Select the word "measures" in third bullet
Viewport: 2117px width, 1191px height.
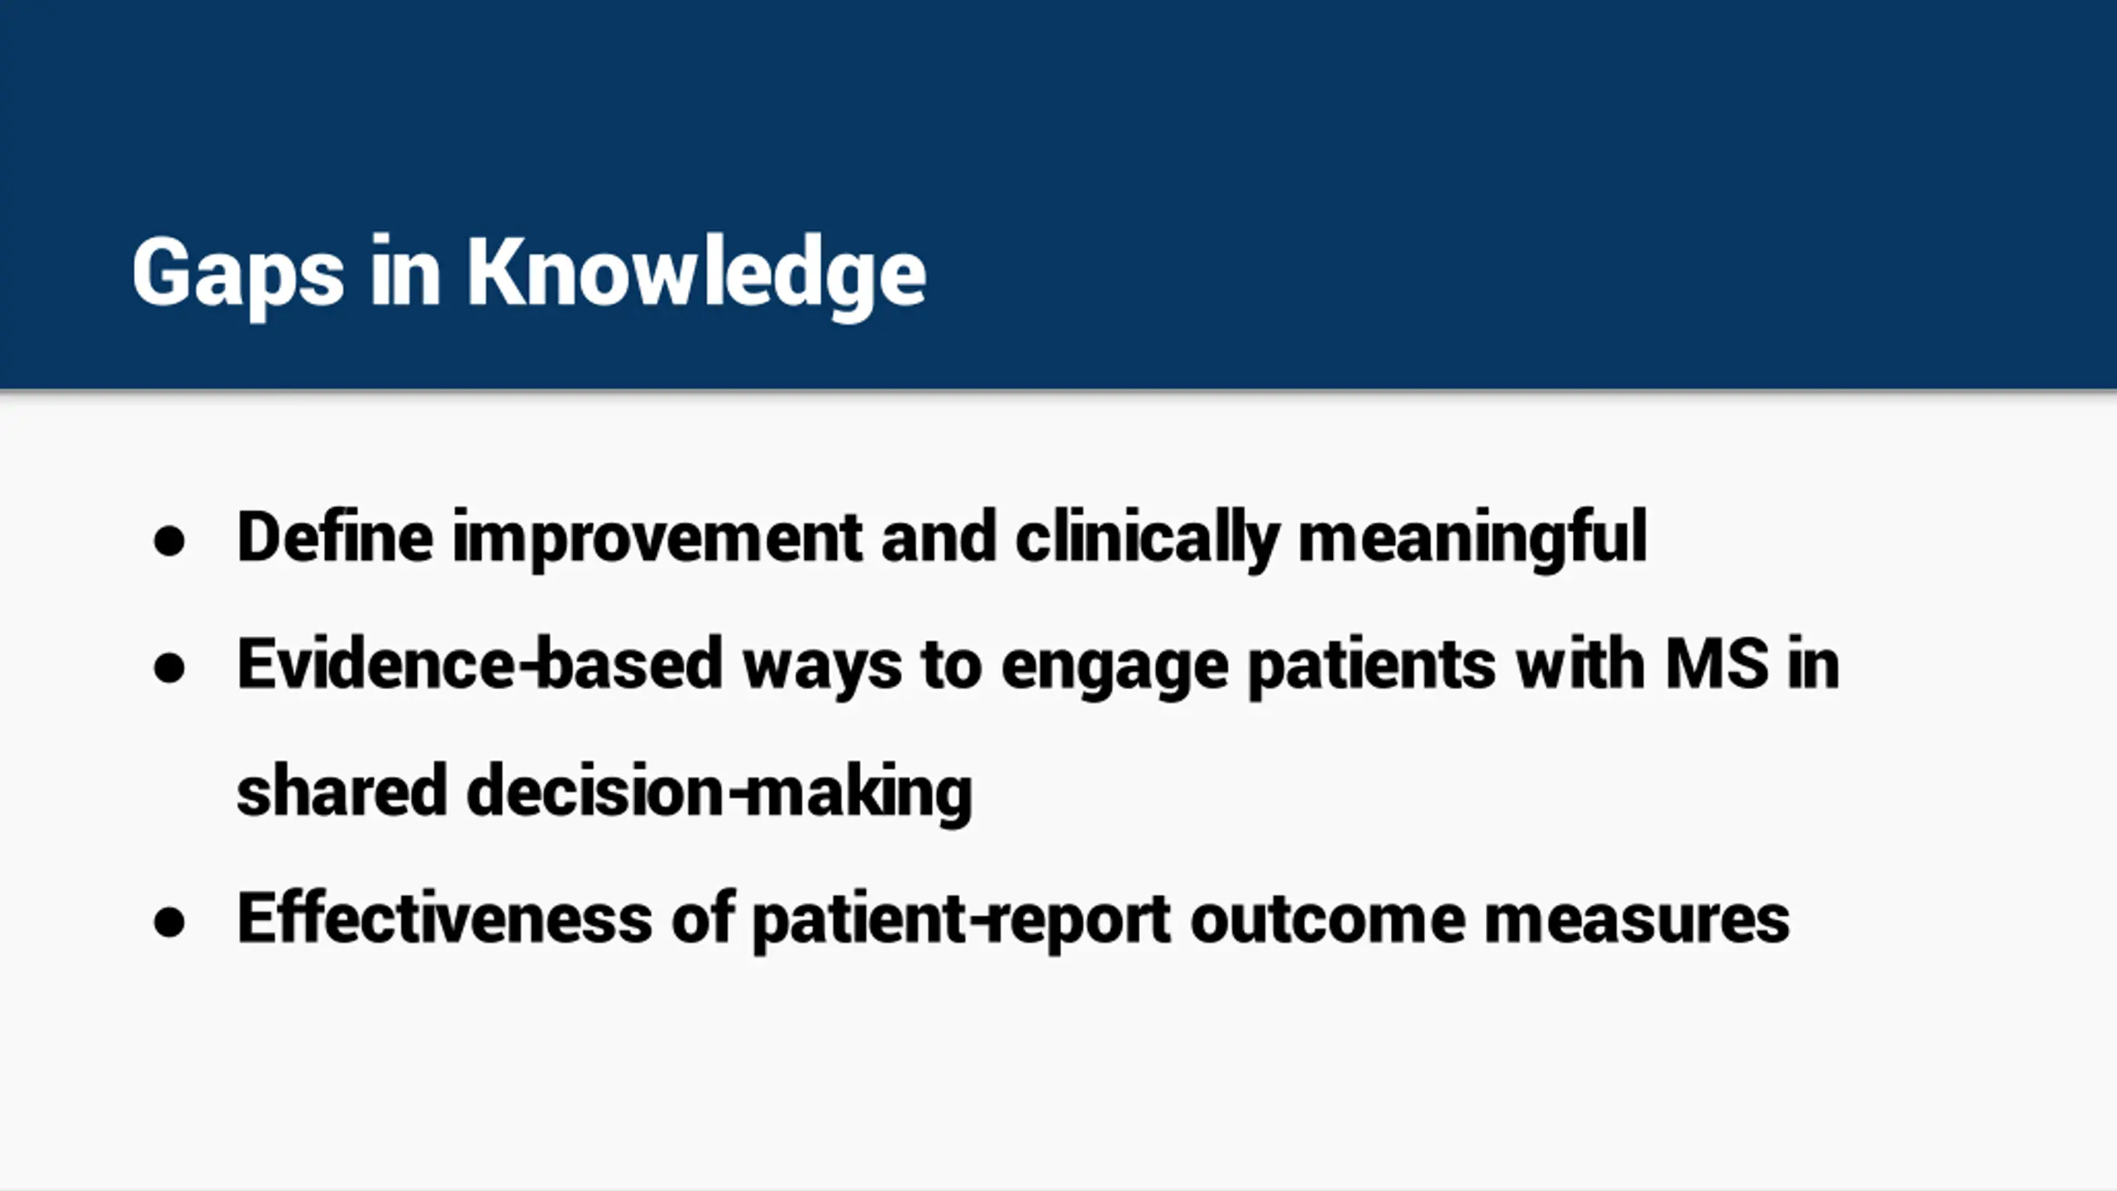[x=1637, y=921]
